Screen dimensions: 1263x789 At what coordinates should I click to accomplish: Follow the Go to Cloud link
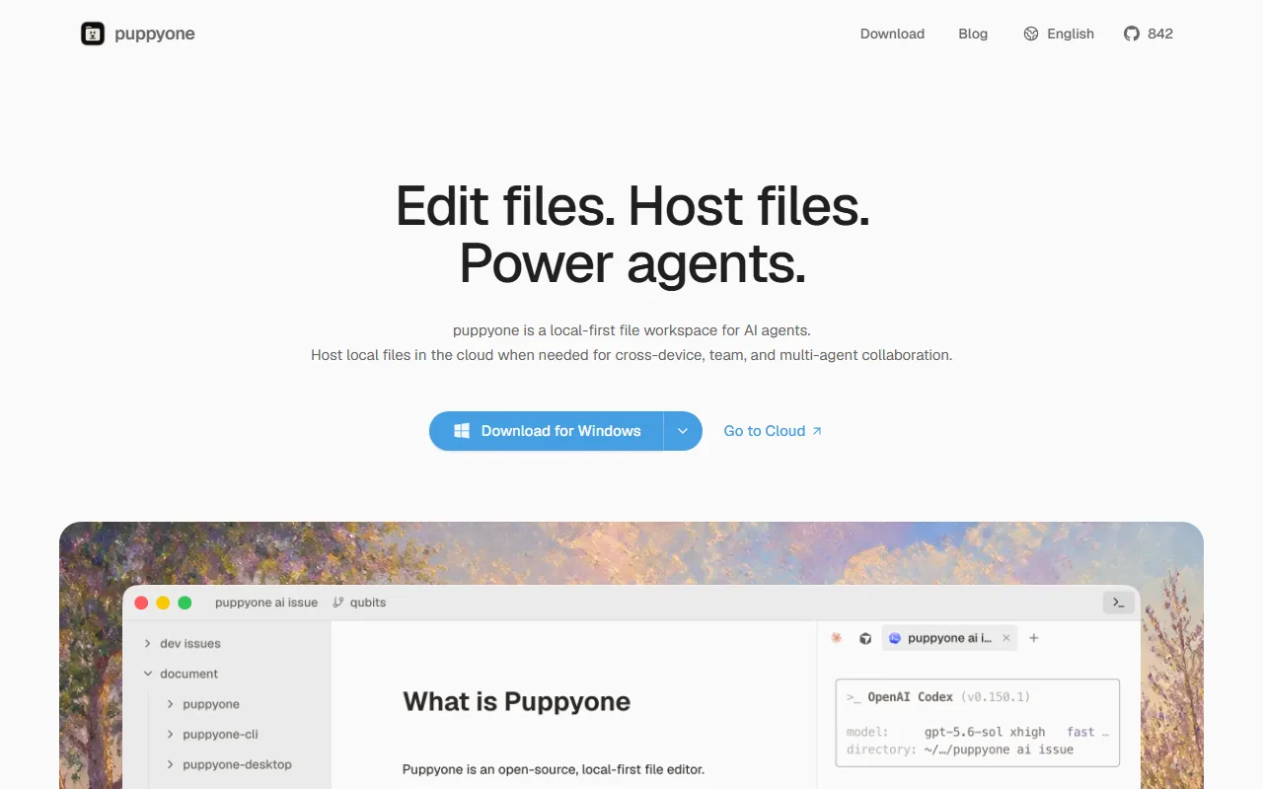(x=773, y=431)
